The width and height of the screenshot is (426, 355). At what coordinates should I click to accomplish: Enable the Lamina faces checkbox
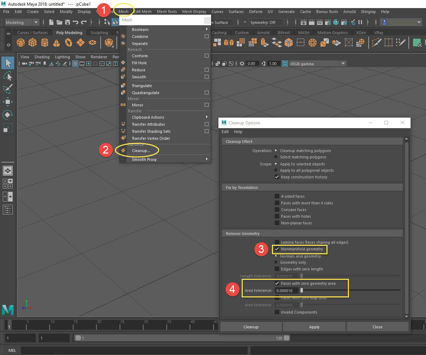277,242
